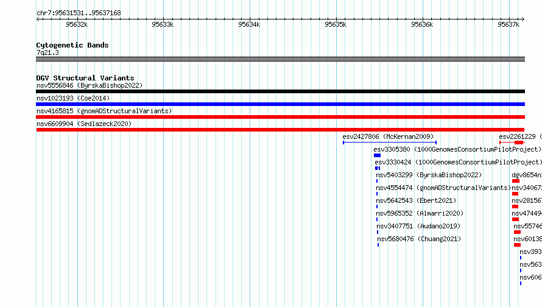This screenshot has width=542, height=307.
Task: Open variant esv3330424 (1000GenomesConsortiumPilotProject) label
Action: point(458,162)
